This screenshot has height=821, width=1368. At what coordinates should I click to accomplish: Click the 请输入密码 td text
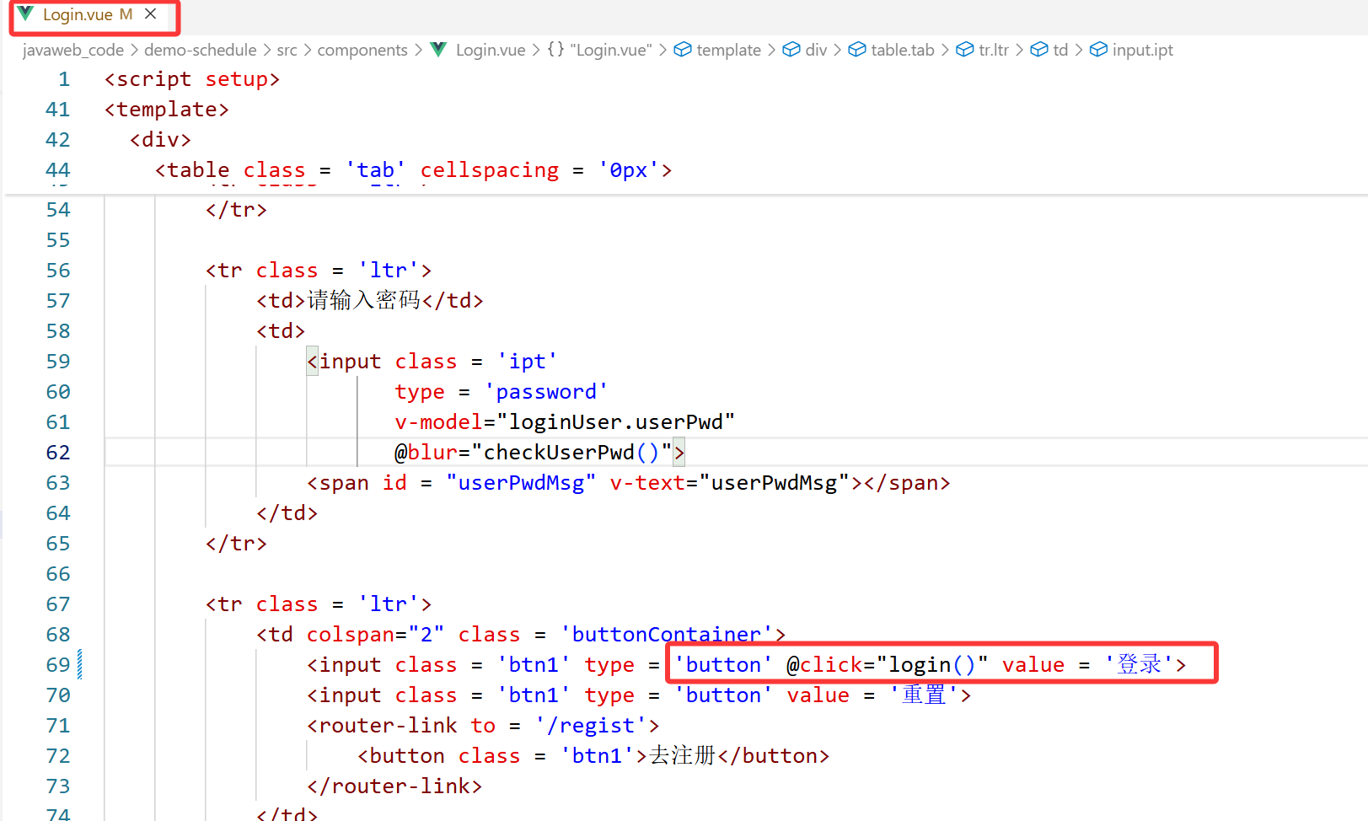coord(364,301)
